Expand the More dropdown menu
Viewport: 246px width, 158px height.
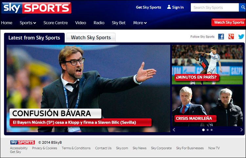(140, 23)
